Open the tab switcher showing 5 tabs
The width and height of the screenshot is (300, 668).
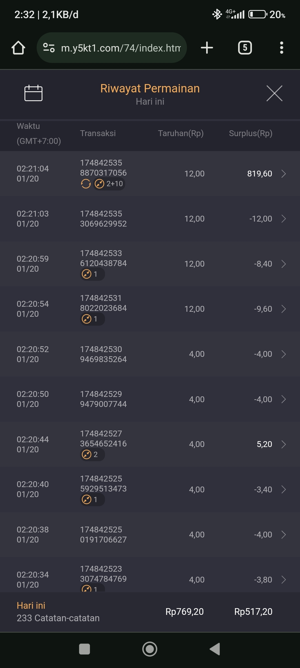click(x=245, y=48)
